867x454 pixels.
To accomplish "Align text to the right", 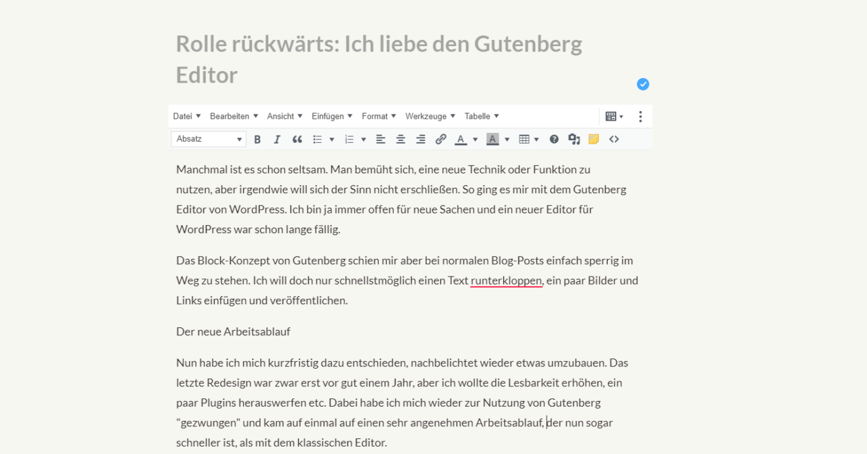I will click(421, 140).
